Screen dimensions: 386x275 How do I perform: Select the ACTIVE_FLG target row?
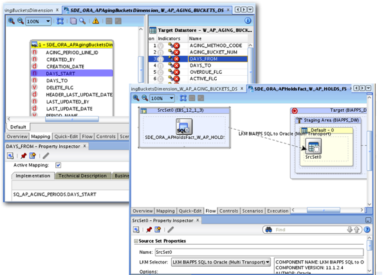(198, 78)
